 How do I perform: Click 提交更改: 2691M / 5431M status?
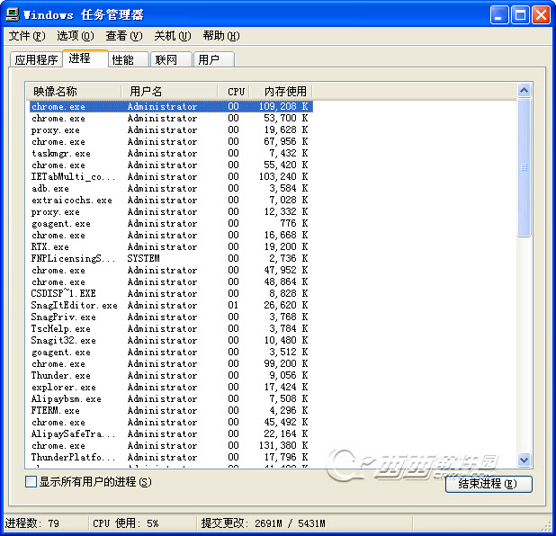click(x=263, y=523)
